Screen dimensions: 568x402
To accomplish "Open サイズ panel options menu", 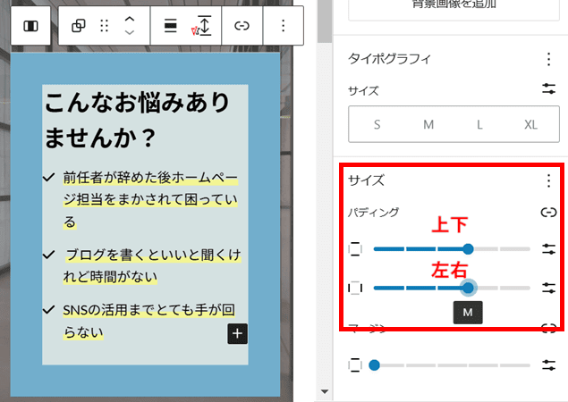I will 548,180.
